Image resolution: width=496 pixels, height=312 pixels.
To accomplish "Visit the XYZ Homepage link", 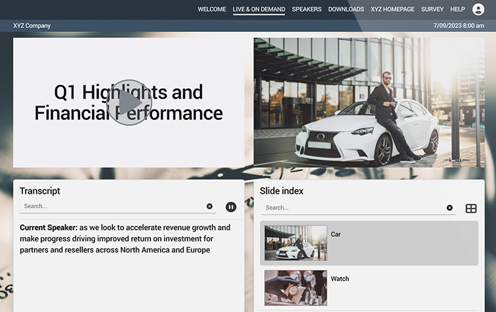I will [392, 9].
